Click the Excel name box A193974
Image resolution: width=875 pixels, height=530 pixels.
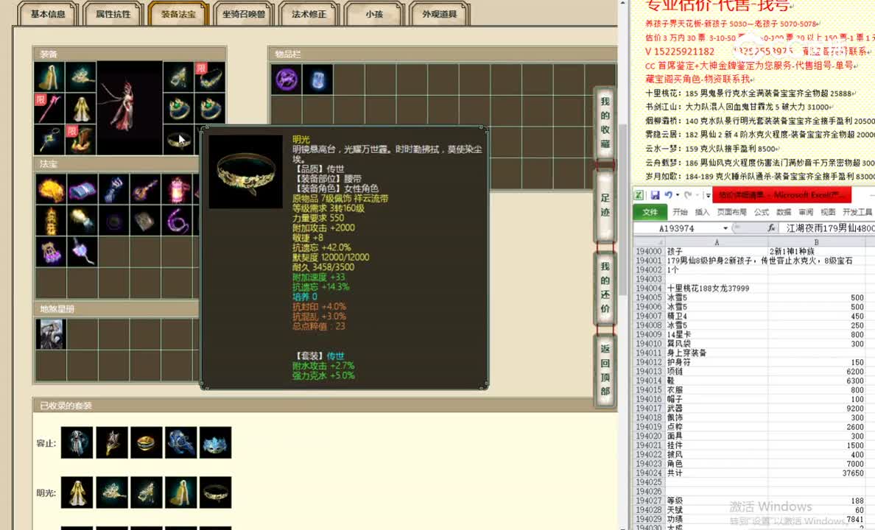point(677,228)
